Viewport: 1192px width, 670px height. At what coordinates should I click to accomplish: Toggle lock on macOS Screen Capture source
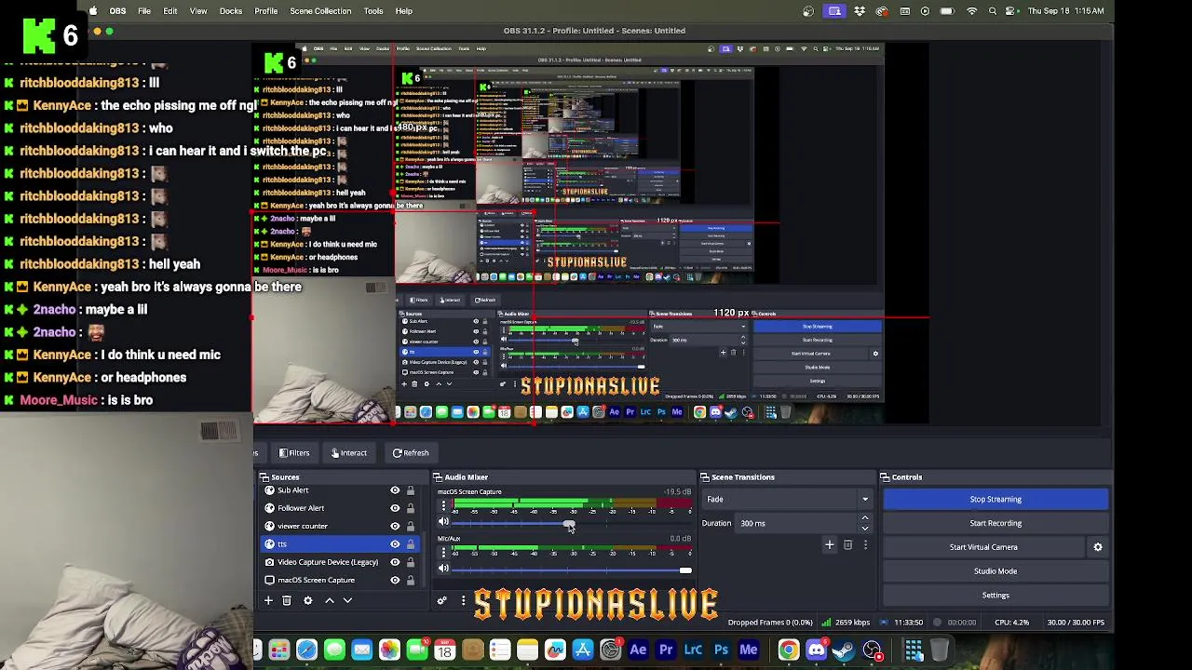pos(410,580)
